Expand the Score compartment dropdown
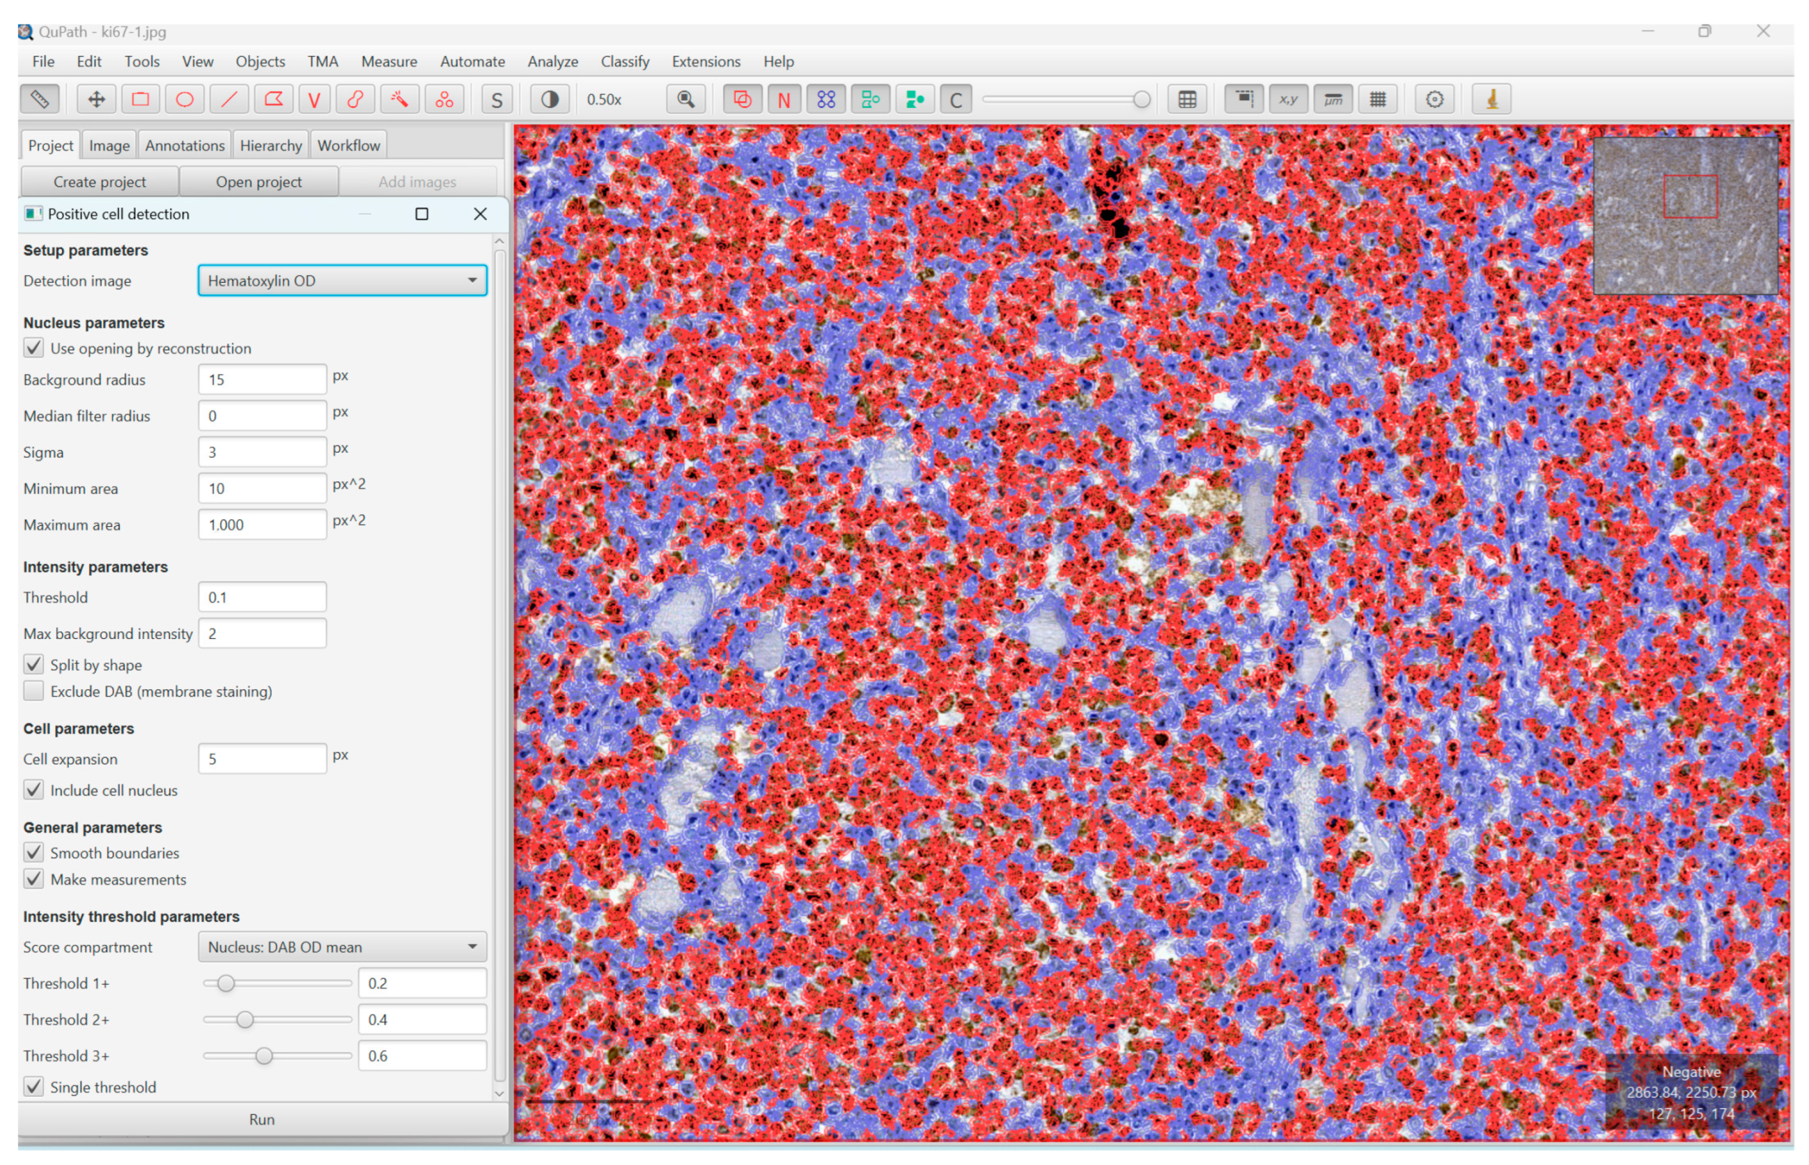 (x=342, y=947)
